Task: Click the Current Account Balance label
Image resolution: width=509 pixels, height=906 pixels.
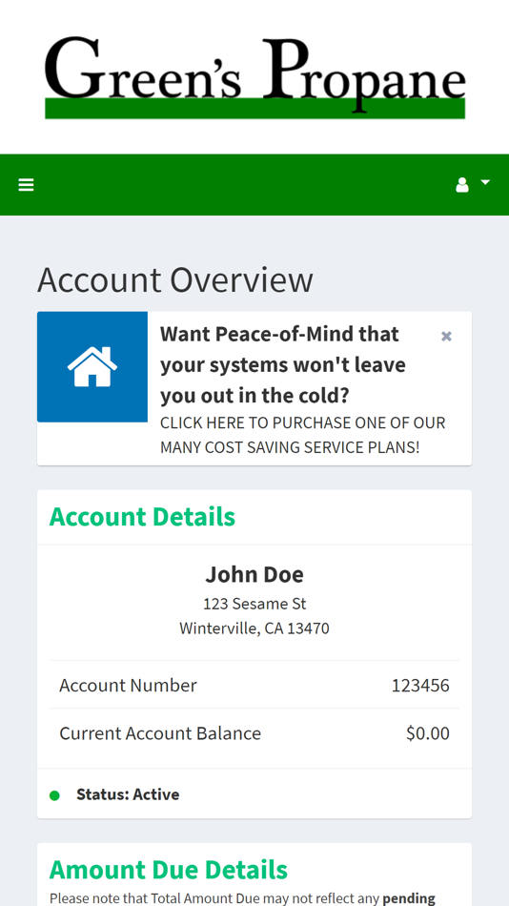Action: 160,733
